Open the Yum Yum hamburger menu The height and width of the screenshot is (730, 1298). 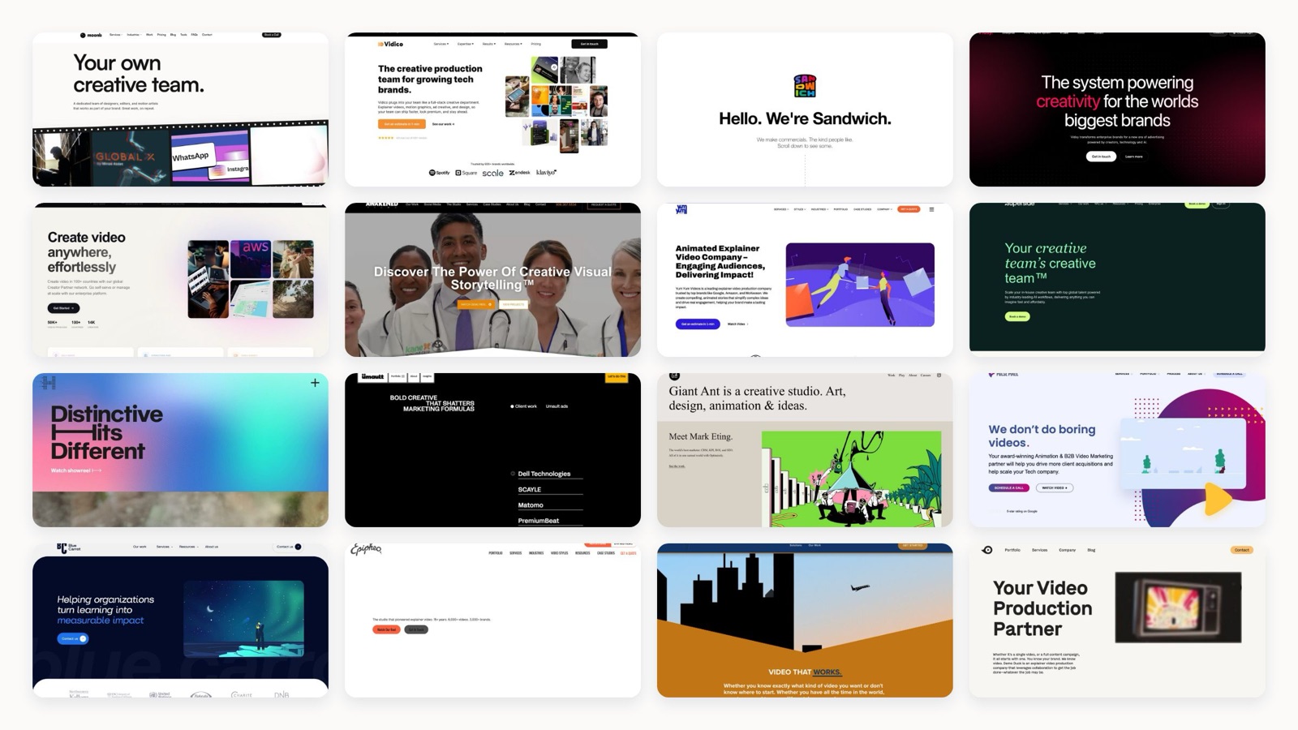pos(931,209)
